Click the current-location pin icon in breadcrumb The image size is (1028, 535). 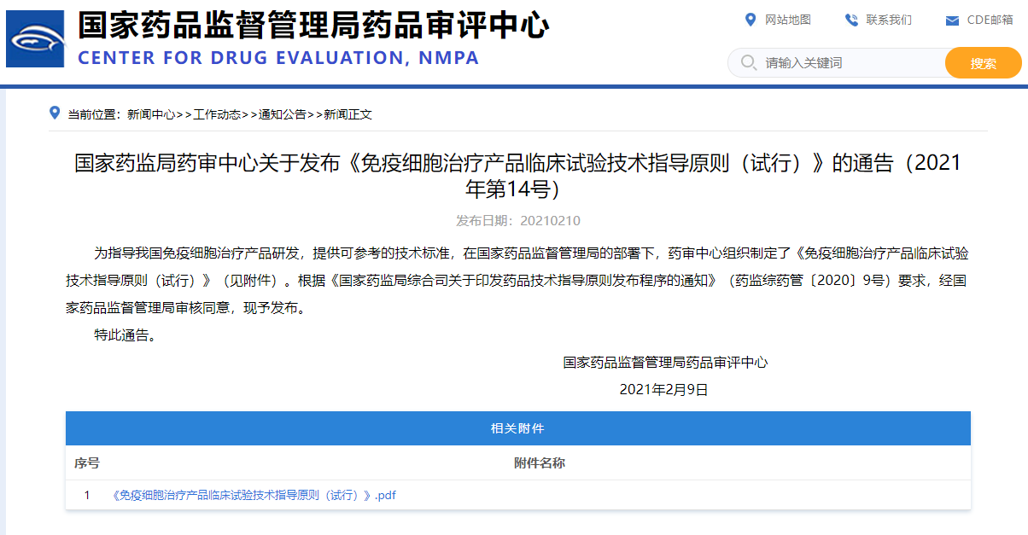55,113
